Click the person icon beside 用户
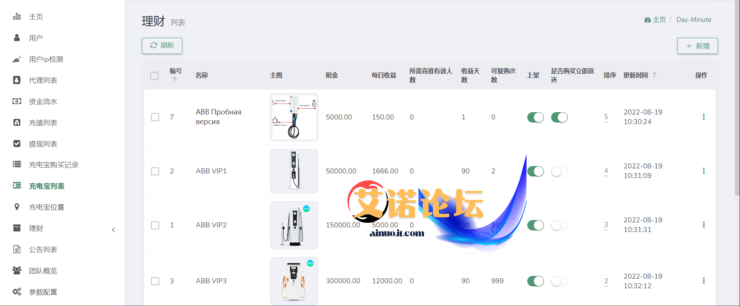The height and width of the screenshot is (306, 740). tap(17, 38)
